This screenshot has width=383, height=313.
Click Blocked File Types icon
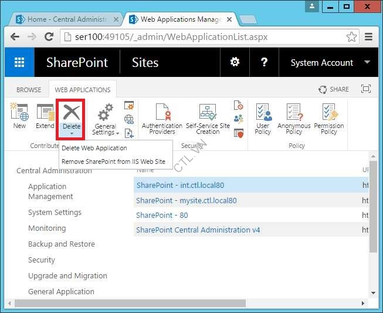point(238,105)
